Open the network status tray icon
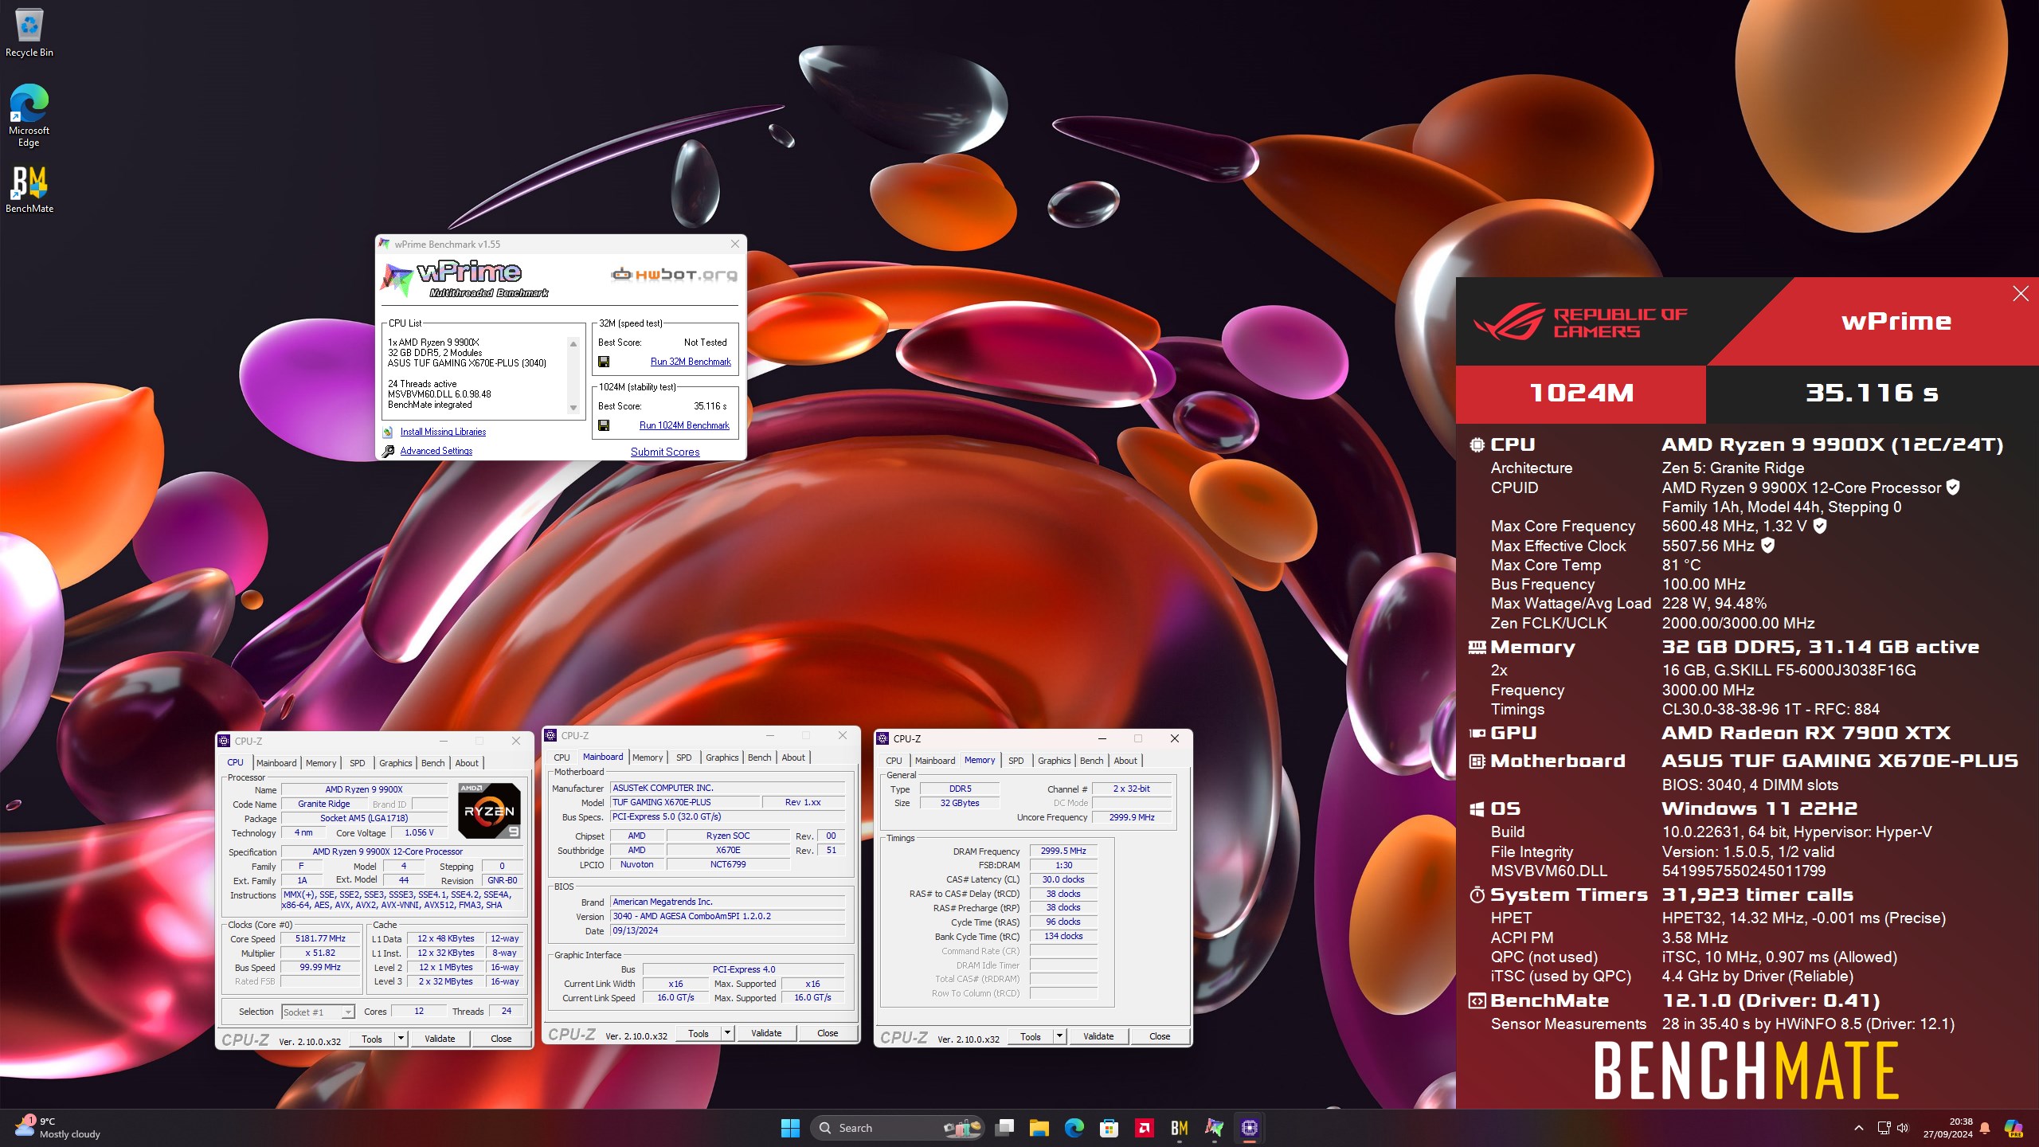Viewport: 2039px width, 1147px height. pos(1884,1128)
